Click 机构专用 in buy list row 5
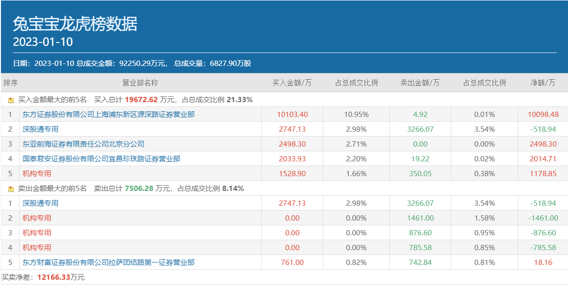This screenshot has height=285, width=568. [x=37, y=174]
